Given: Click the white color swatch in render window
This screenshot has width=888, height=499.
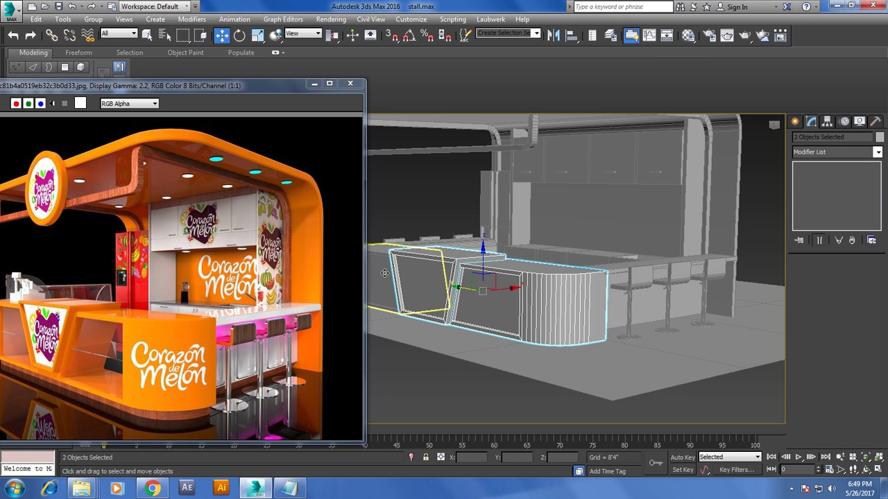Looking at the screenshot, I should [x=80, y=103].
